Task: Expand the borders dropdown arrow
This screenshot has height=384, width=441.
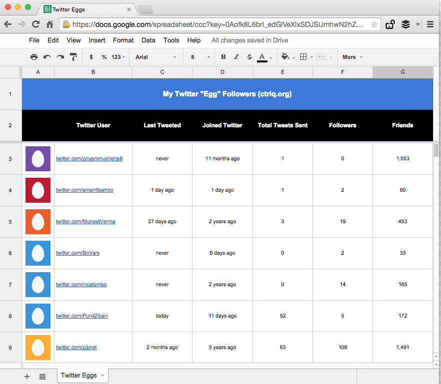Action: (x=311, y=57)
